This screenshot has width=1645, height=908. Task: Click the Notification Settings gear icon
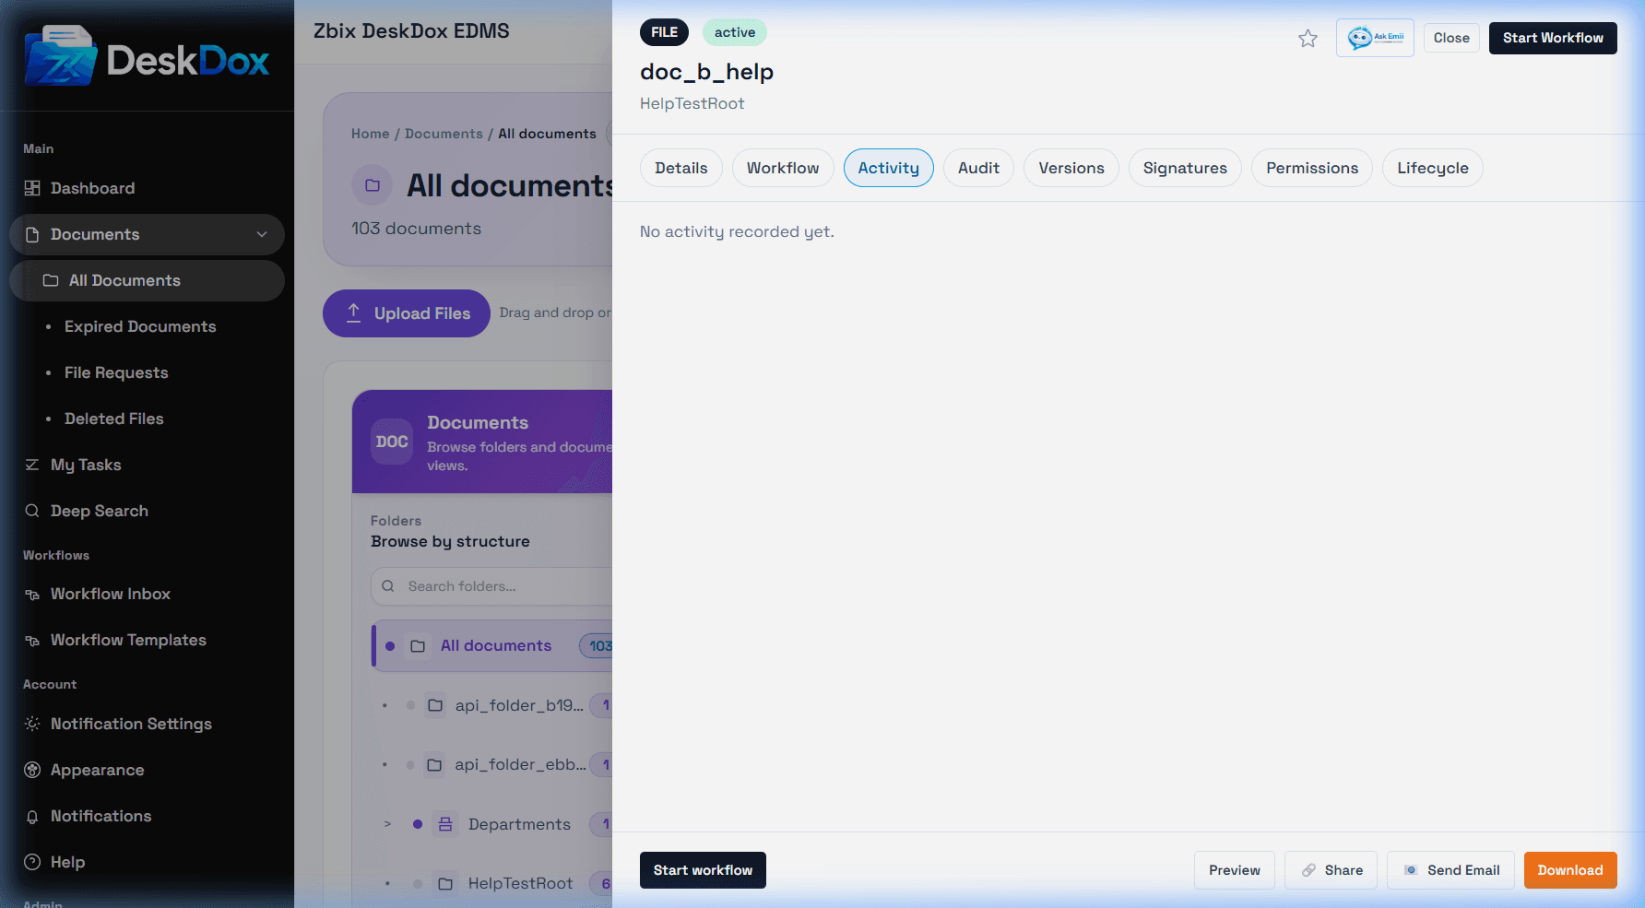32,724
